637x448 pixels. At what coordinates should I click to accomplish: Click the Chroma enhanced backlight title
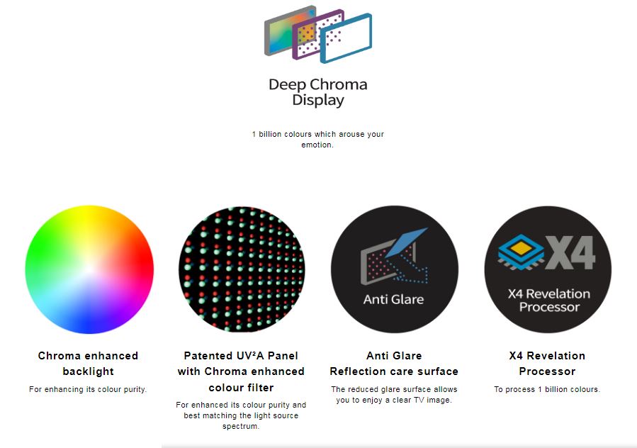pos(89,363)
